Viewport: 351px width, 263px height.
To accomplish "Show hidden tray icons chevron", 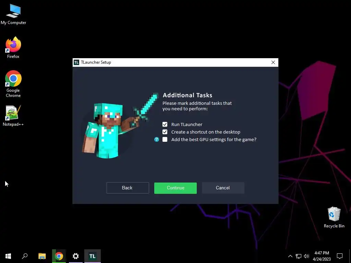I will (290, 256).
